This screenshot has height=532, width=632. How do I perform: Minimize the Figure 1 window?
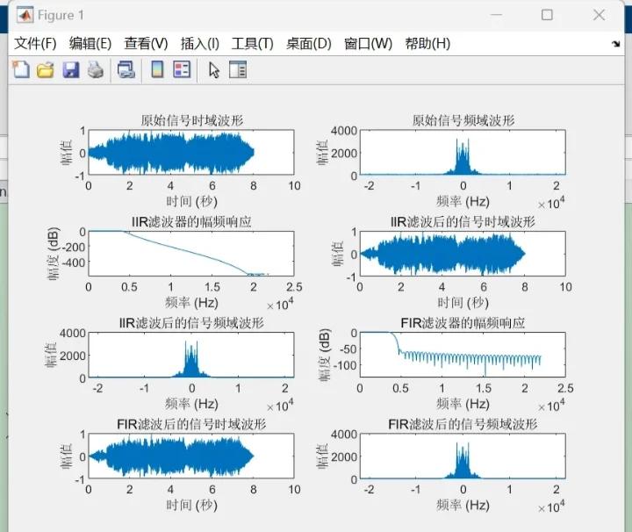point(496,15)
